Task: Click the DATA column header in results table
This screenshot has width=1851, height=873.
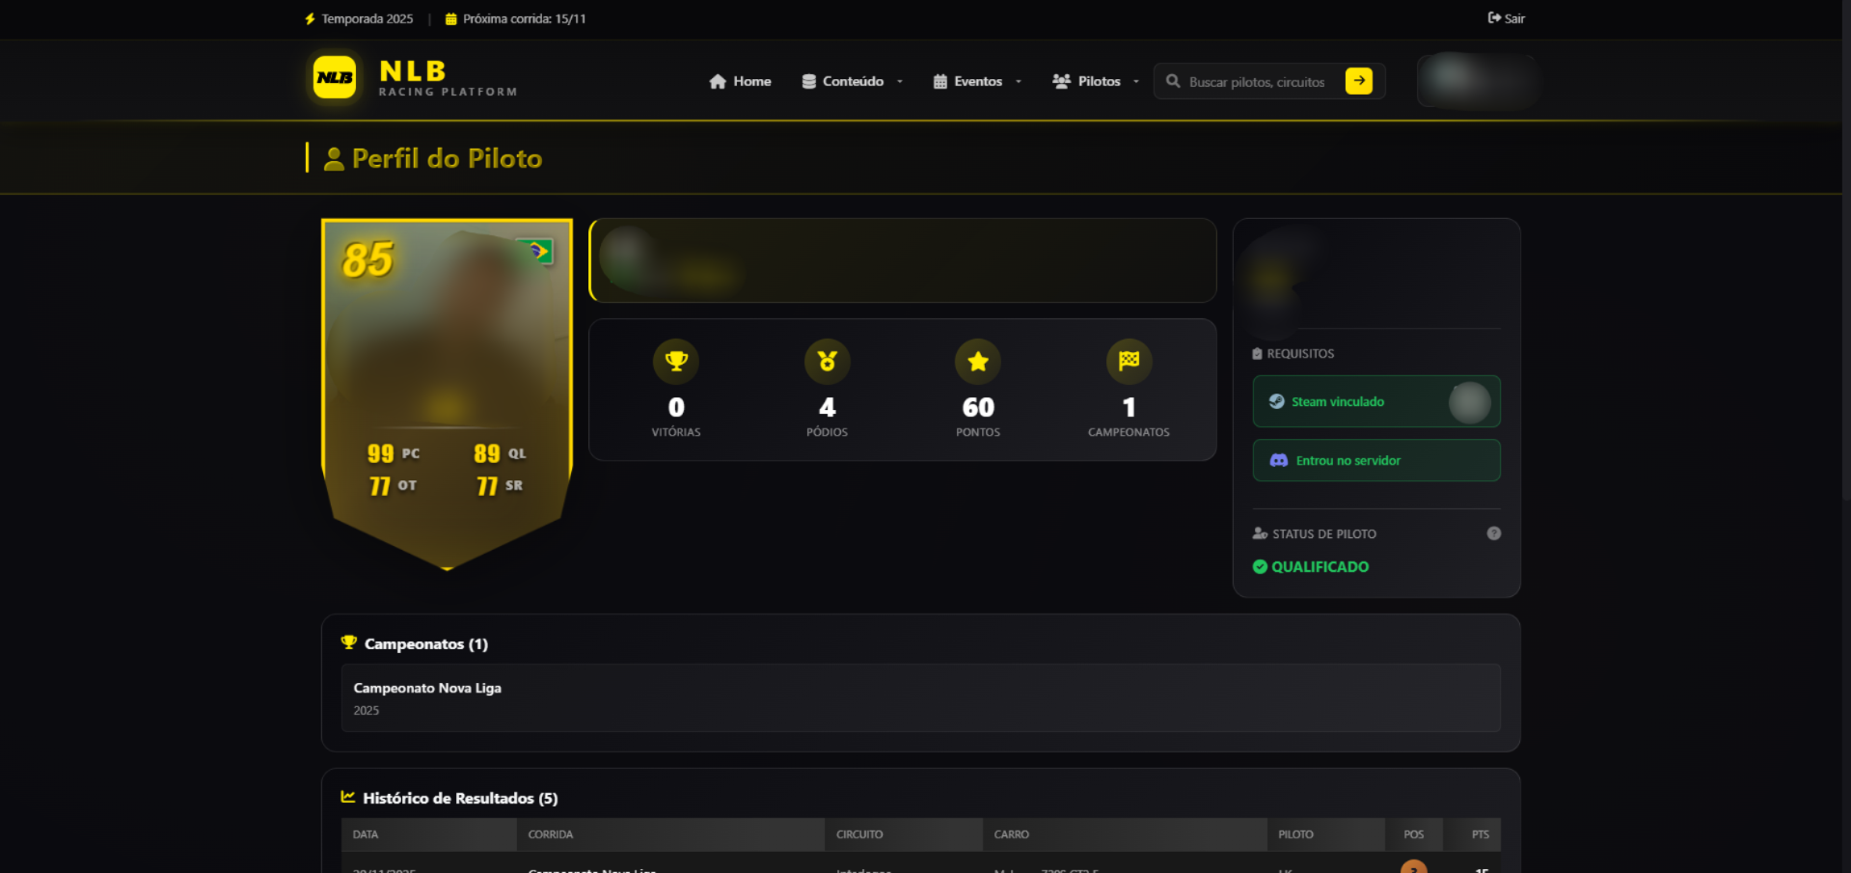Action: [366, 834]
